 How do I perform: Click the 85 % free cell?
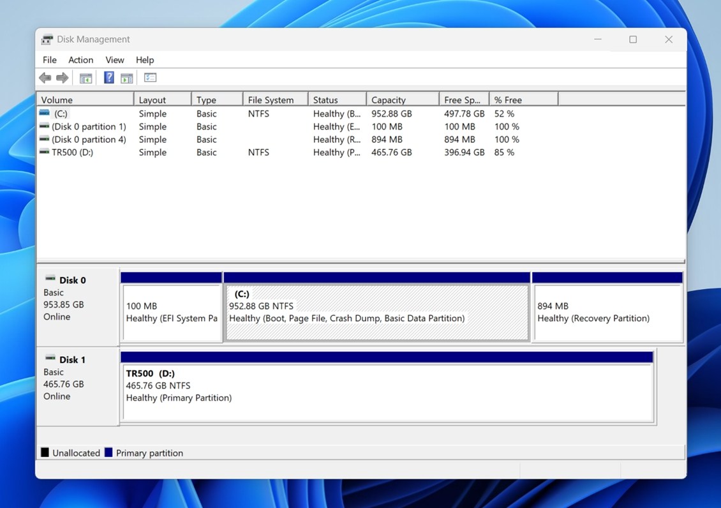[x=504, y=152]
